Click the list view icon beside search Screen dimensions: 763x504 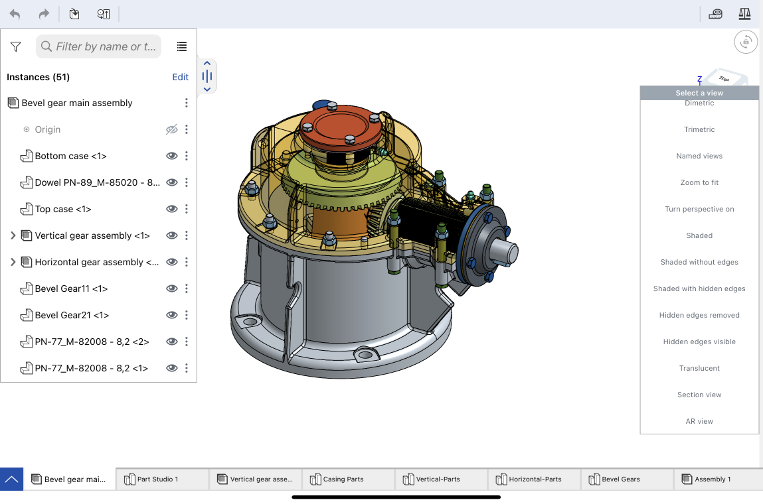coord(182,46)
